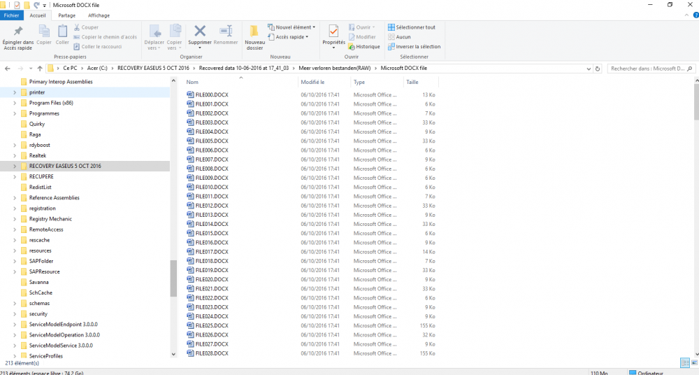Viewport: 699px width, 375px height.
Task: Expand the RECOVERY EASEUS 5 OCT 2016 node
Action: pyautogui.click(x=15, y=166)
